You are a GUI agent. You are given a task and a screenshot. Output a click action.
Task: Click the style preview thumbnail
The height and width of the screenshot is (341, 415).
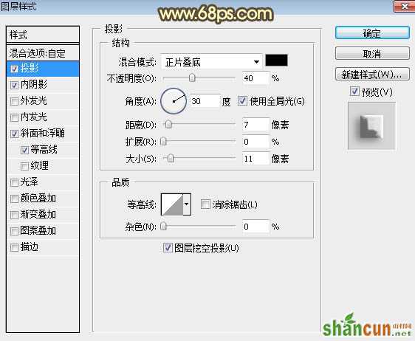(x=371, y=126)
